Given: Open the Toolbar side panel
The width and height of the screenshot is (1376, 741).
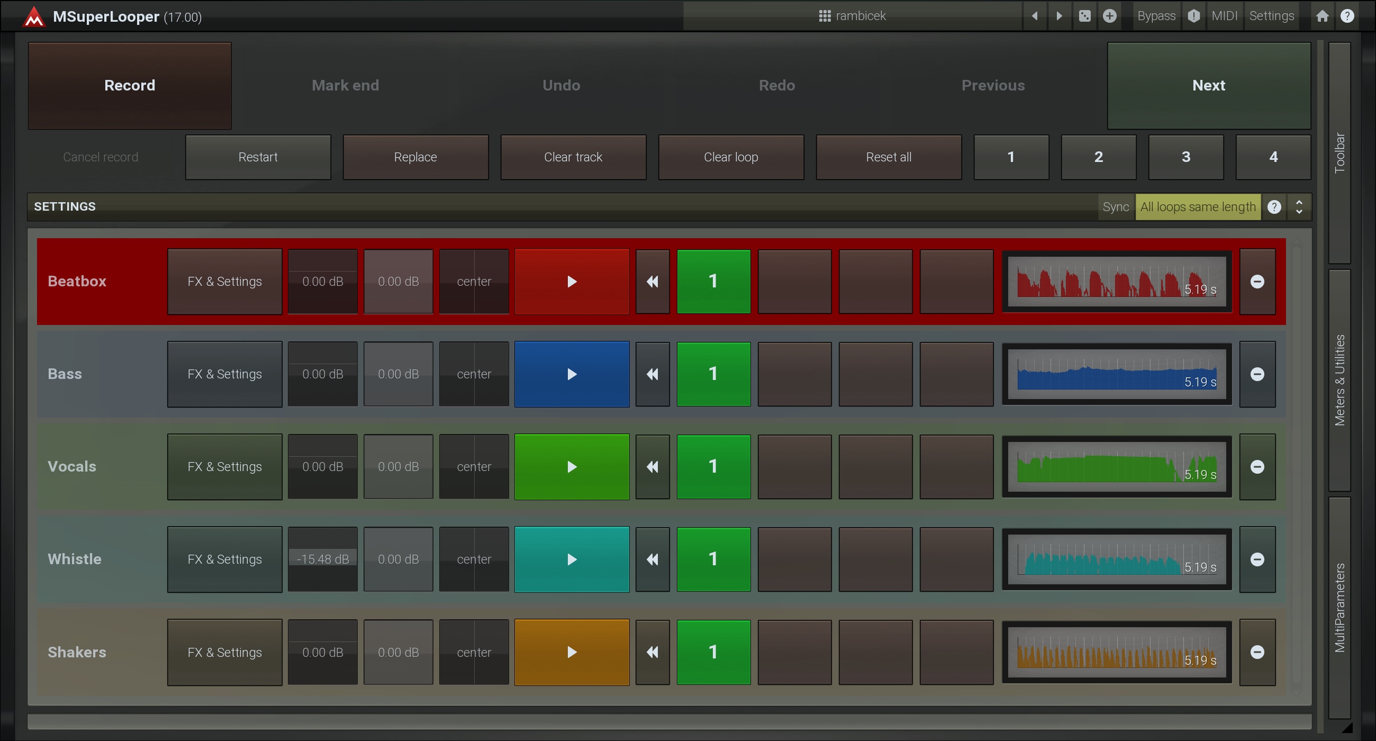Looking at the screenshot, I should click(x=1339, y=153).
